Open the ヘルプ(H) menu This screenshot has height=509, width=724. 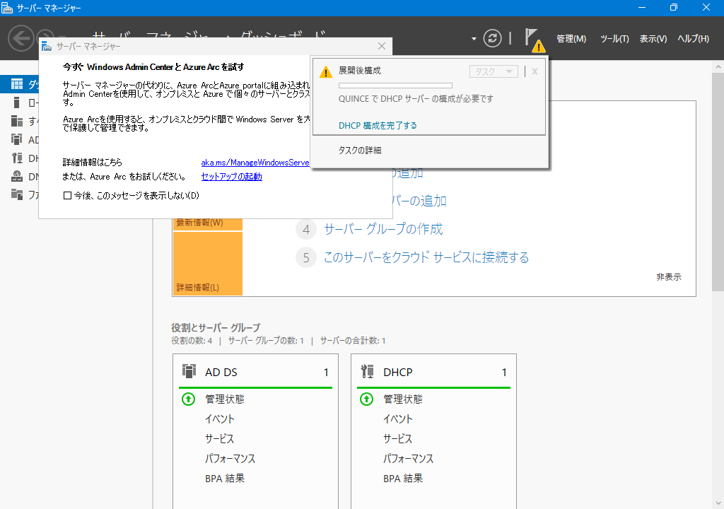[x=693, y=39]
